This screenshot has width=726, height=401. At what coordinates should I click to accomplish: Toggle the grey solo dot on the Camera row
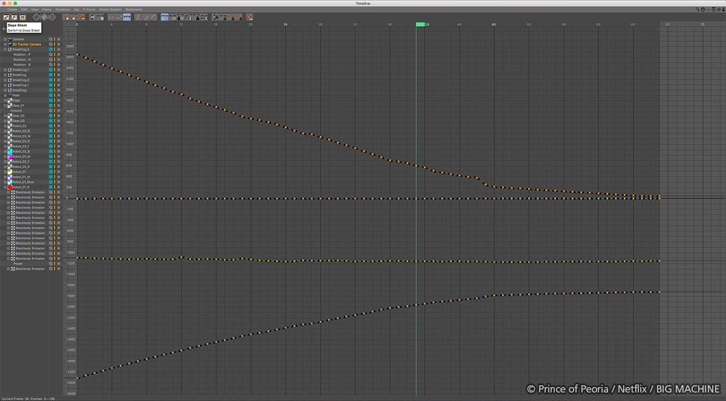click(x=59, y=39)
